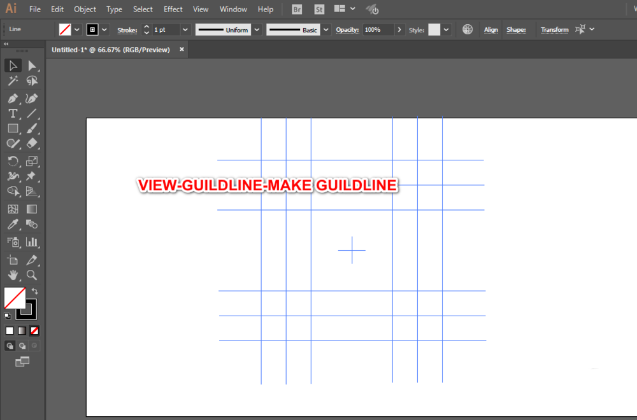Swap fill and stroke colors

(34, 291)
